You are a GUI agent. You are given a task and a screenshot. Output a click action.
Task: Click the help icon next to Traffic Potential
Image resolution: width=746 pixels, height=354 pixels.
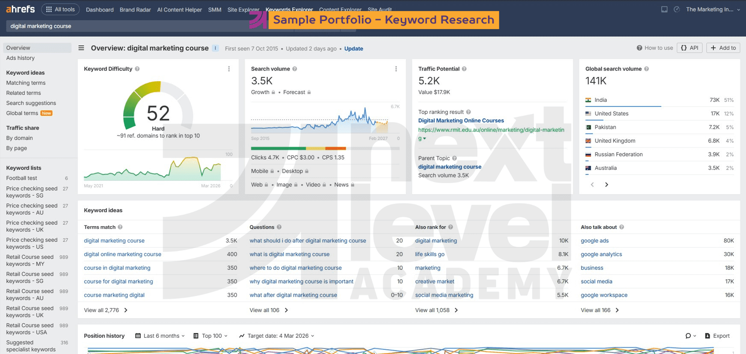pos(464,69)
